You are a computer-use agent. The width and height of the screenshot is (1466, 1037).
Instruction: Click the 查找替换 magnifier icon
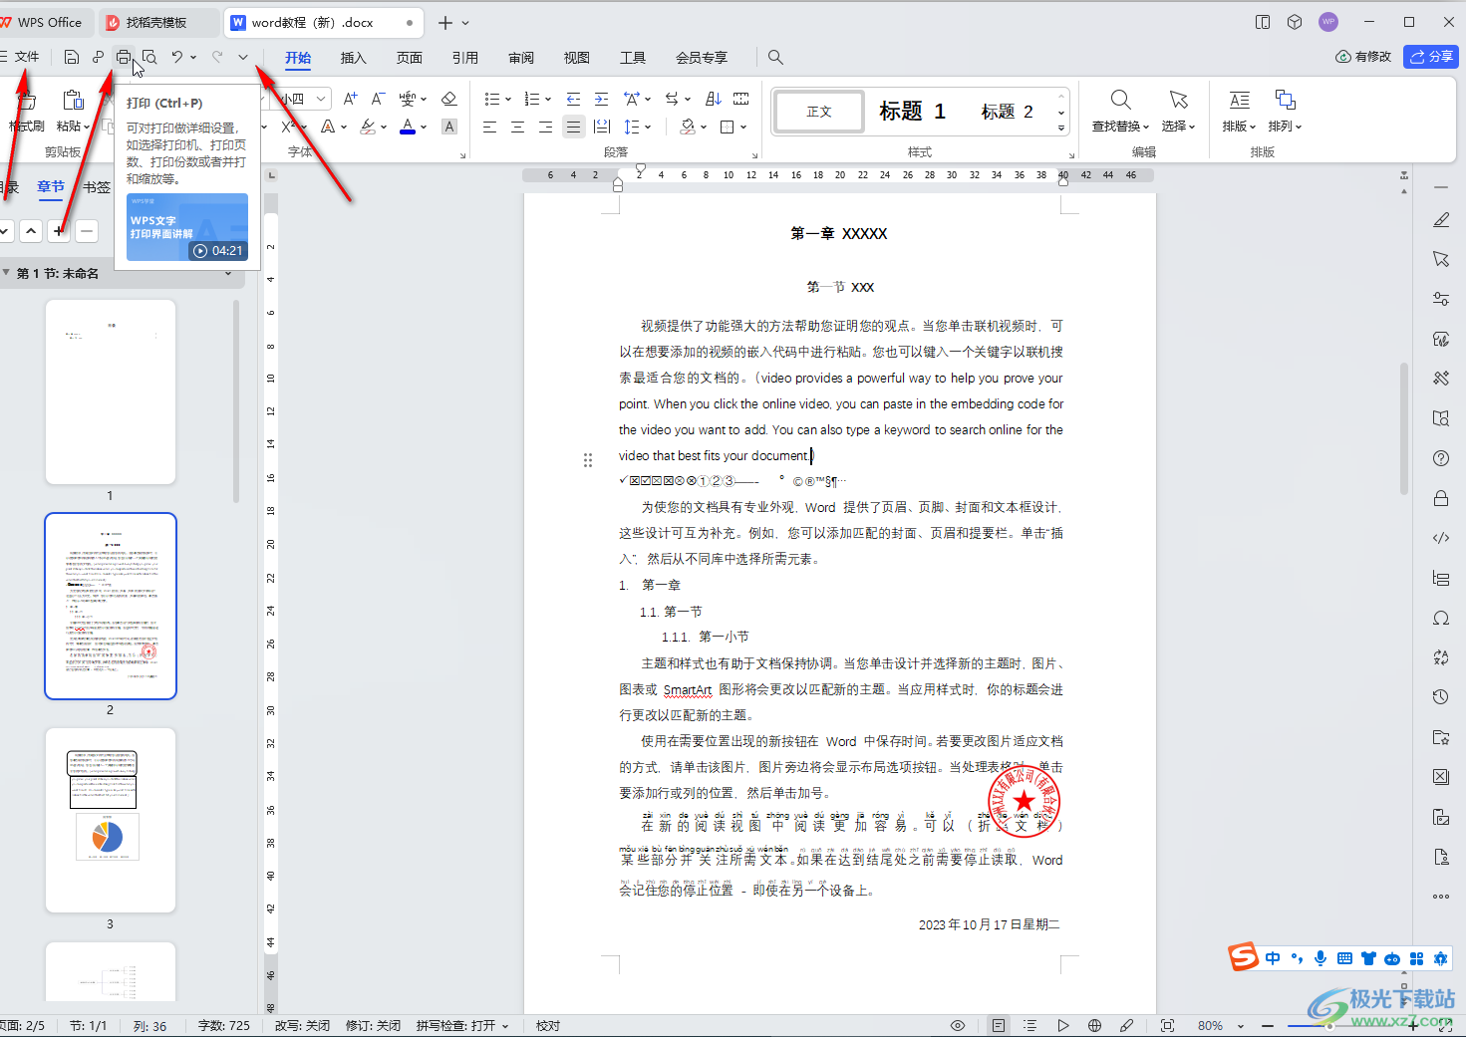click(x=1121, y=100)
